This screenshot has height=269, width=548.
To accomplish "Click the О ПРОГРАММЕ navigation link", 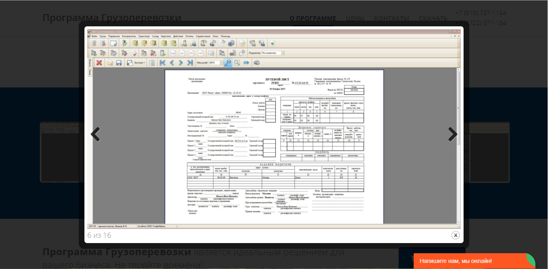I will pyautogui.click(x=313, y=18).
